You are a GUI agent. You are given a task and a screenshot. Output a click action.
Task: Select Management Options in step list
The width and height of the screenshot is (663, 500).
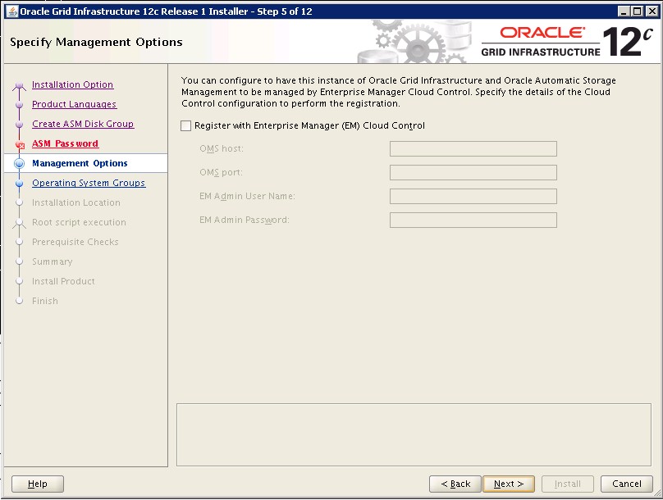[80, 163]
